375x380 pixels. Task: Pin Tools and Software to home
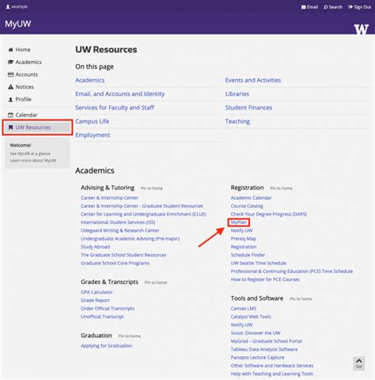coord(301,299)
